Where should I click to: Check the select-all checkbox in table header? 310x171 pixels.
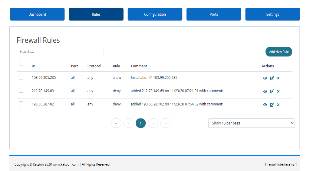[21, 63]
